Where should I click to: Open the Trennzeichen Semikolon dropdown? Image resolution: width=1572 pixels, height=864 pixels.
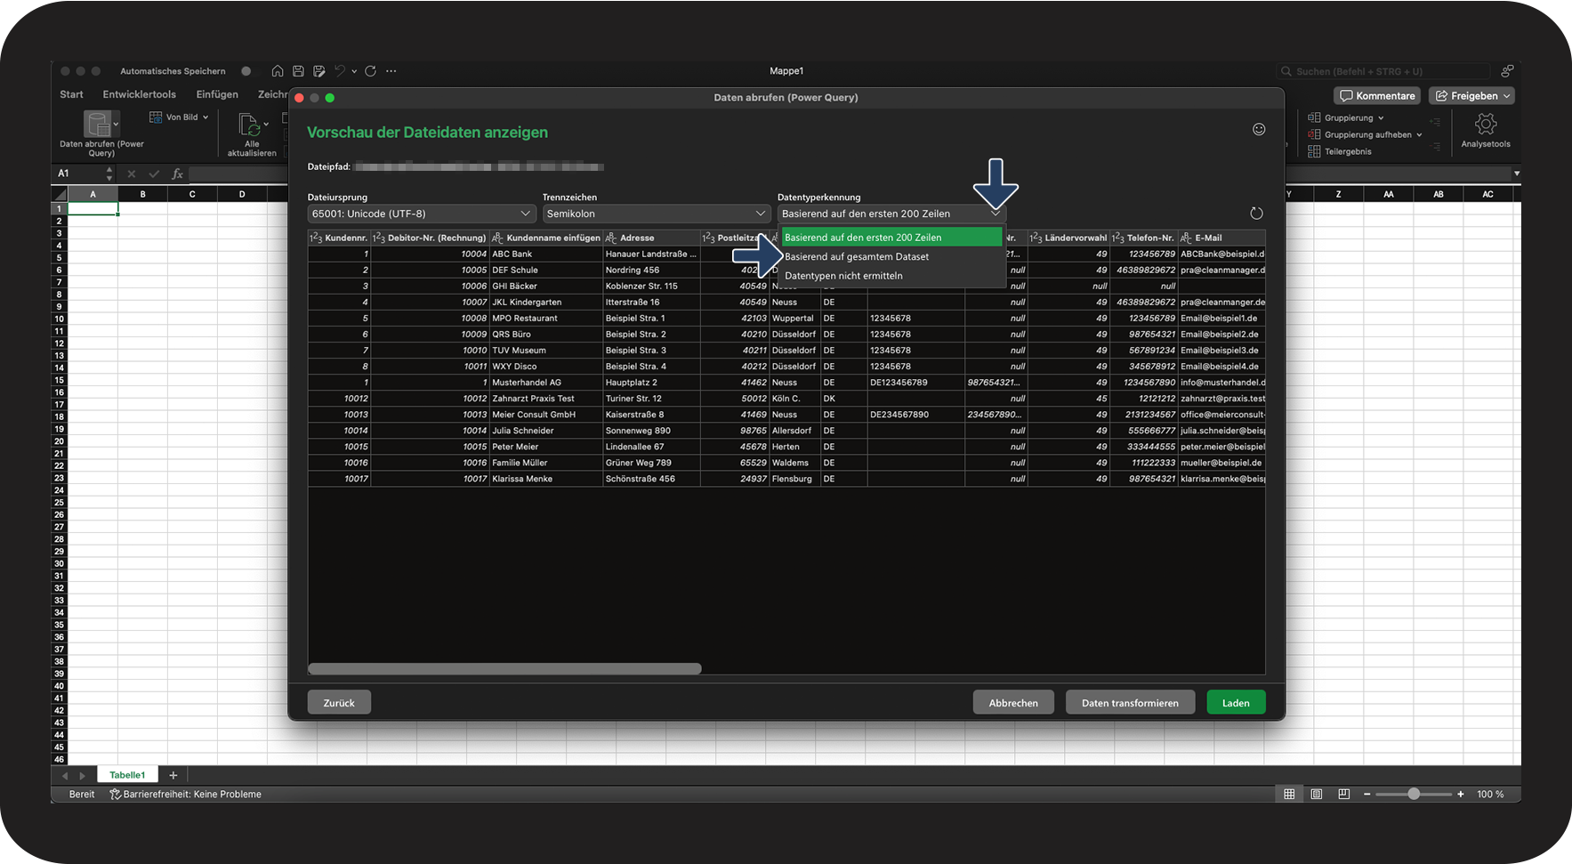[656, 214]
